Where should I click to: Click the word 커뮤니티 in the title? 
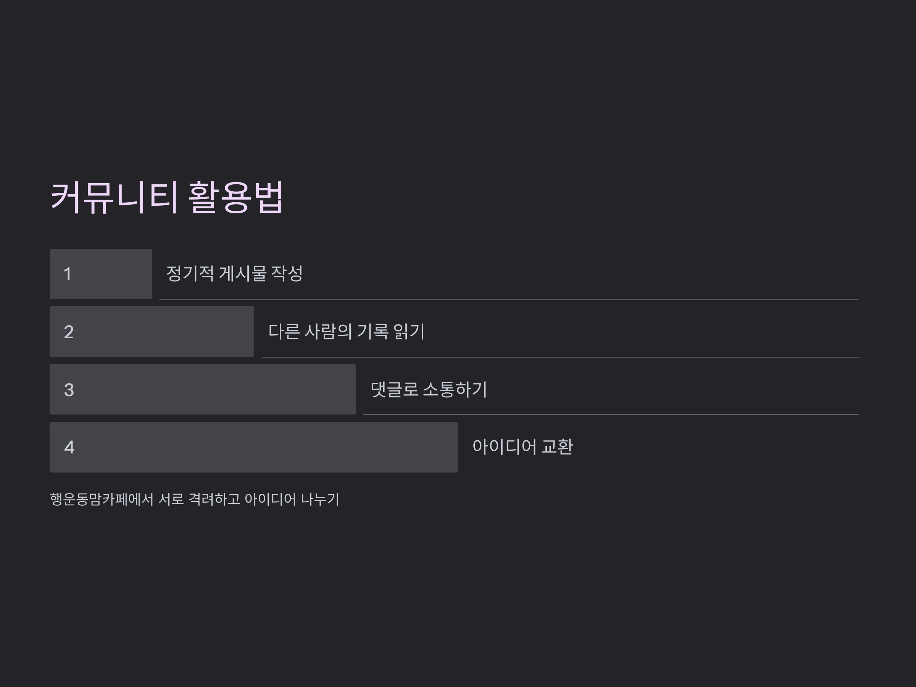[x=114, y=198]
